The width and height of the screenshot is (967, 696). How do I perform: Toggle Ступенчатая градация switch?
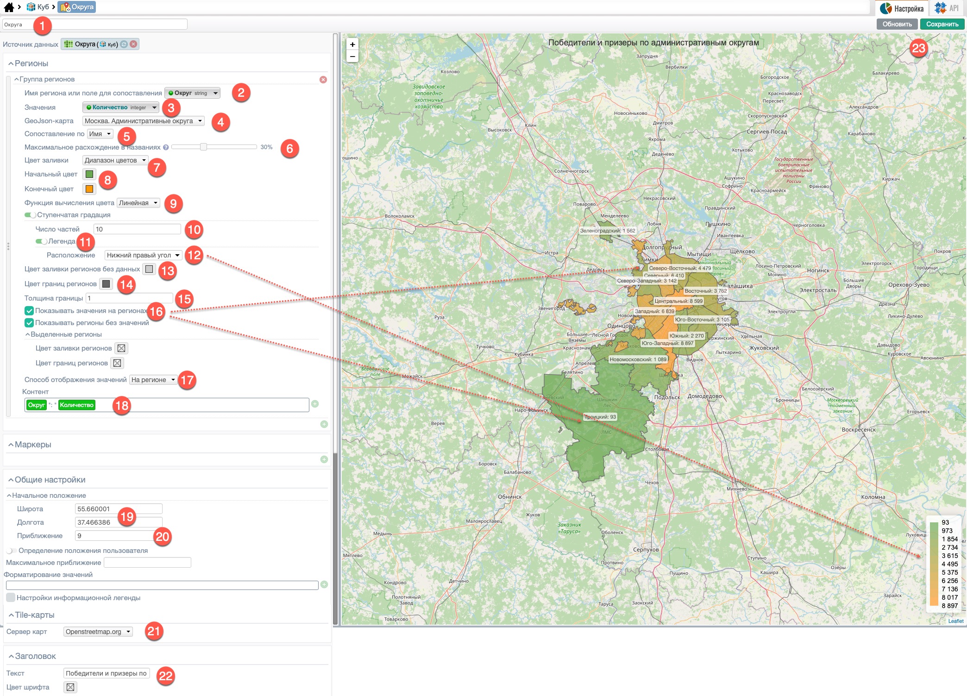click(x=31, y=215)
